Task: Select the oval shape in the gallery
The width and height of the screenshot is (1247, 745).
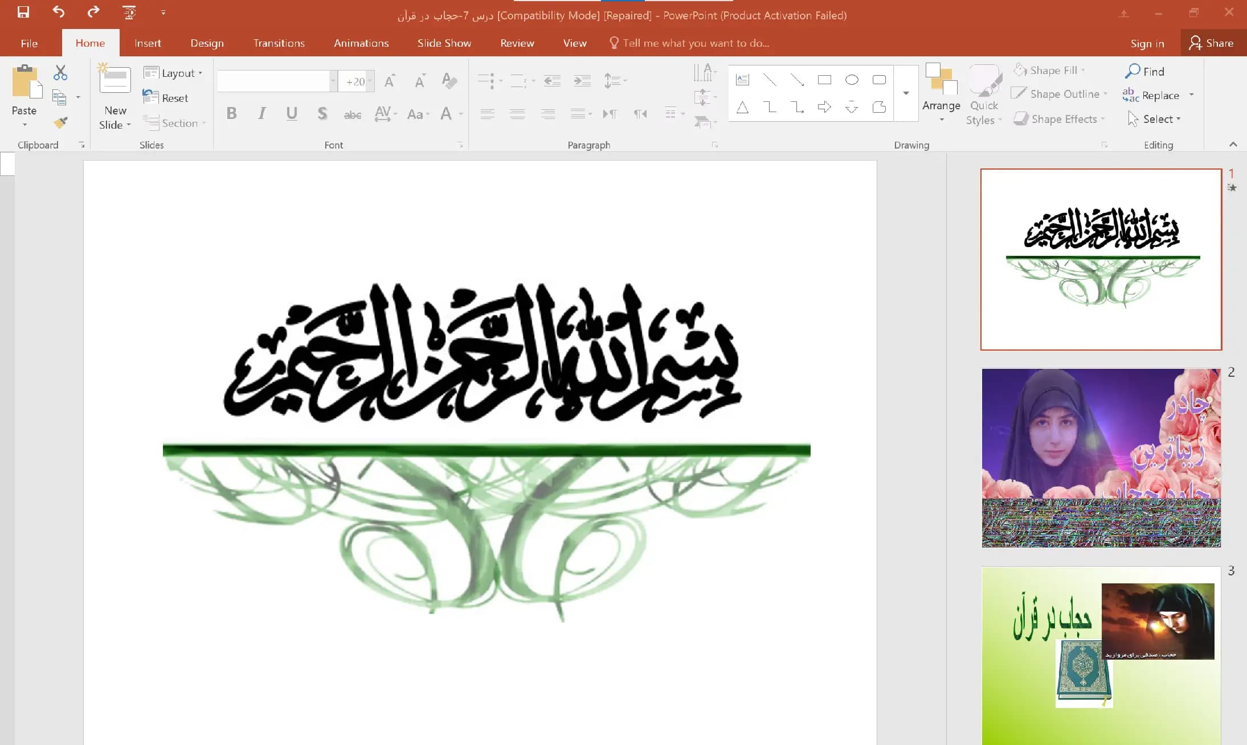Action: tap(852, 80)
